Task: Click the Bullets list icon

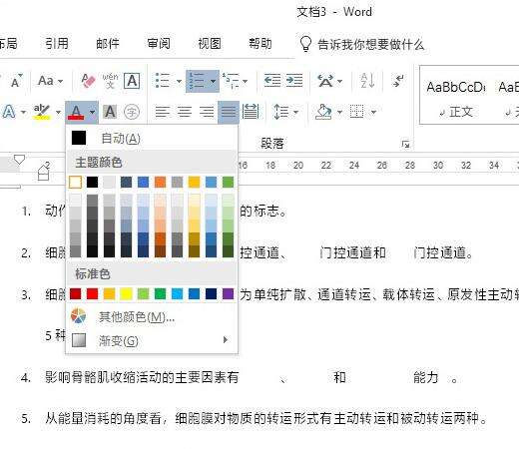Action: (x=163, y=81)
